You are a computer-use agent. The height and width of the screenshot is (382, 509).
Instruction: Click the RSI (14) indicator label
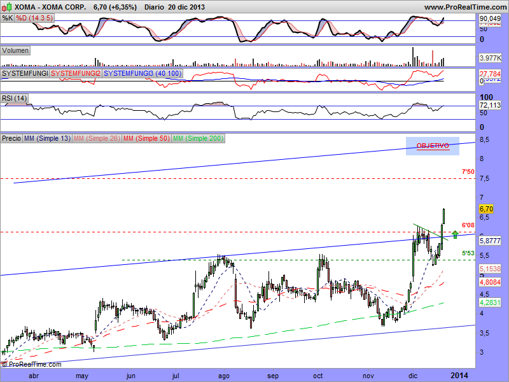[x=14, y=98]
